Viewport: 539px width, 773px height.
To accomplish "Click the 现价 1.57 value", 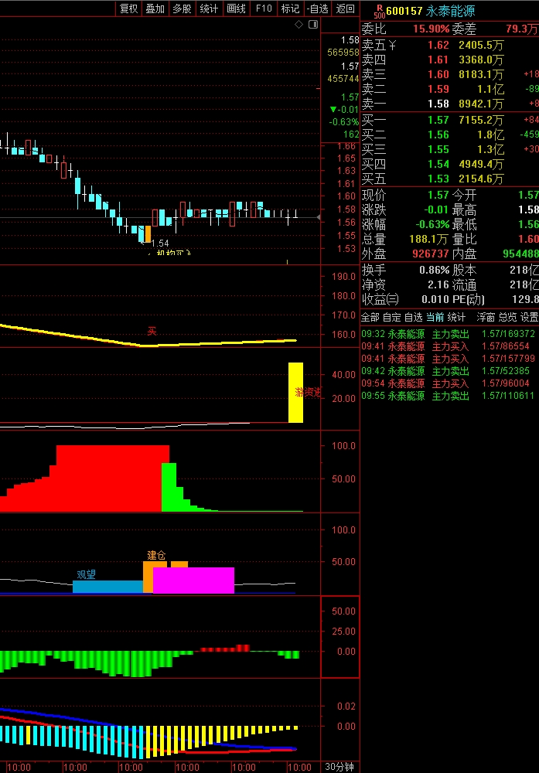I will pos(438,196).
